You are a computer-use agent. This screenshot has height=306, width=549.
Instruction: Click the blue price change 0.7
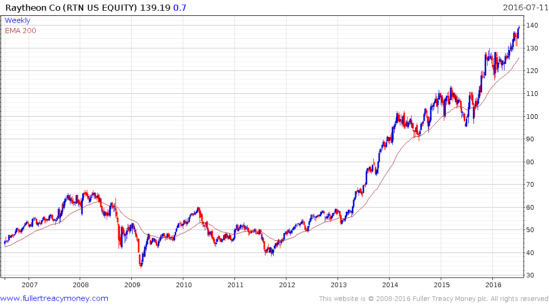click(x=180, y=8)
